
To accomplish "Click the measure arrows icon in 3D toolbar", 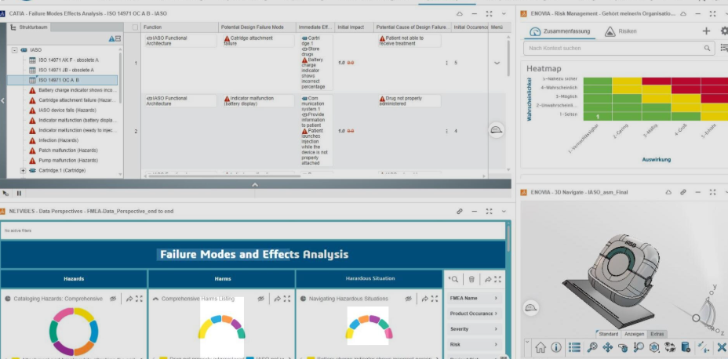I will coord(704,347).
